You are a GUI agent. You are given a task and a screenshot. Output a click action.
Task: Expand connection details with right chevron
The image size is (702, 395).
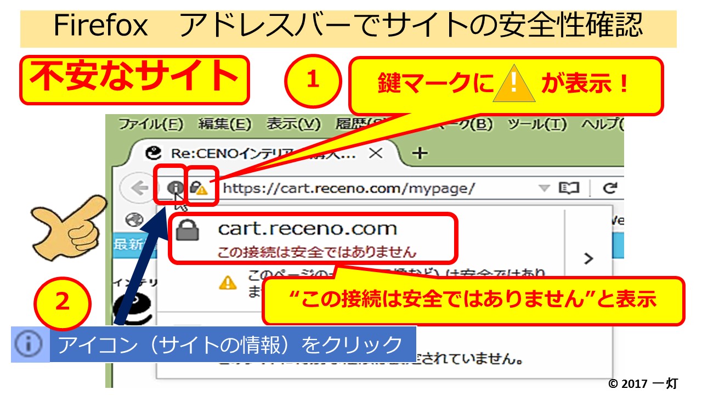pos(588,258)
